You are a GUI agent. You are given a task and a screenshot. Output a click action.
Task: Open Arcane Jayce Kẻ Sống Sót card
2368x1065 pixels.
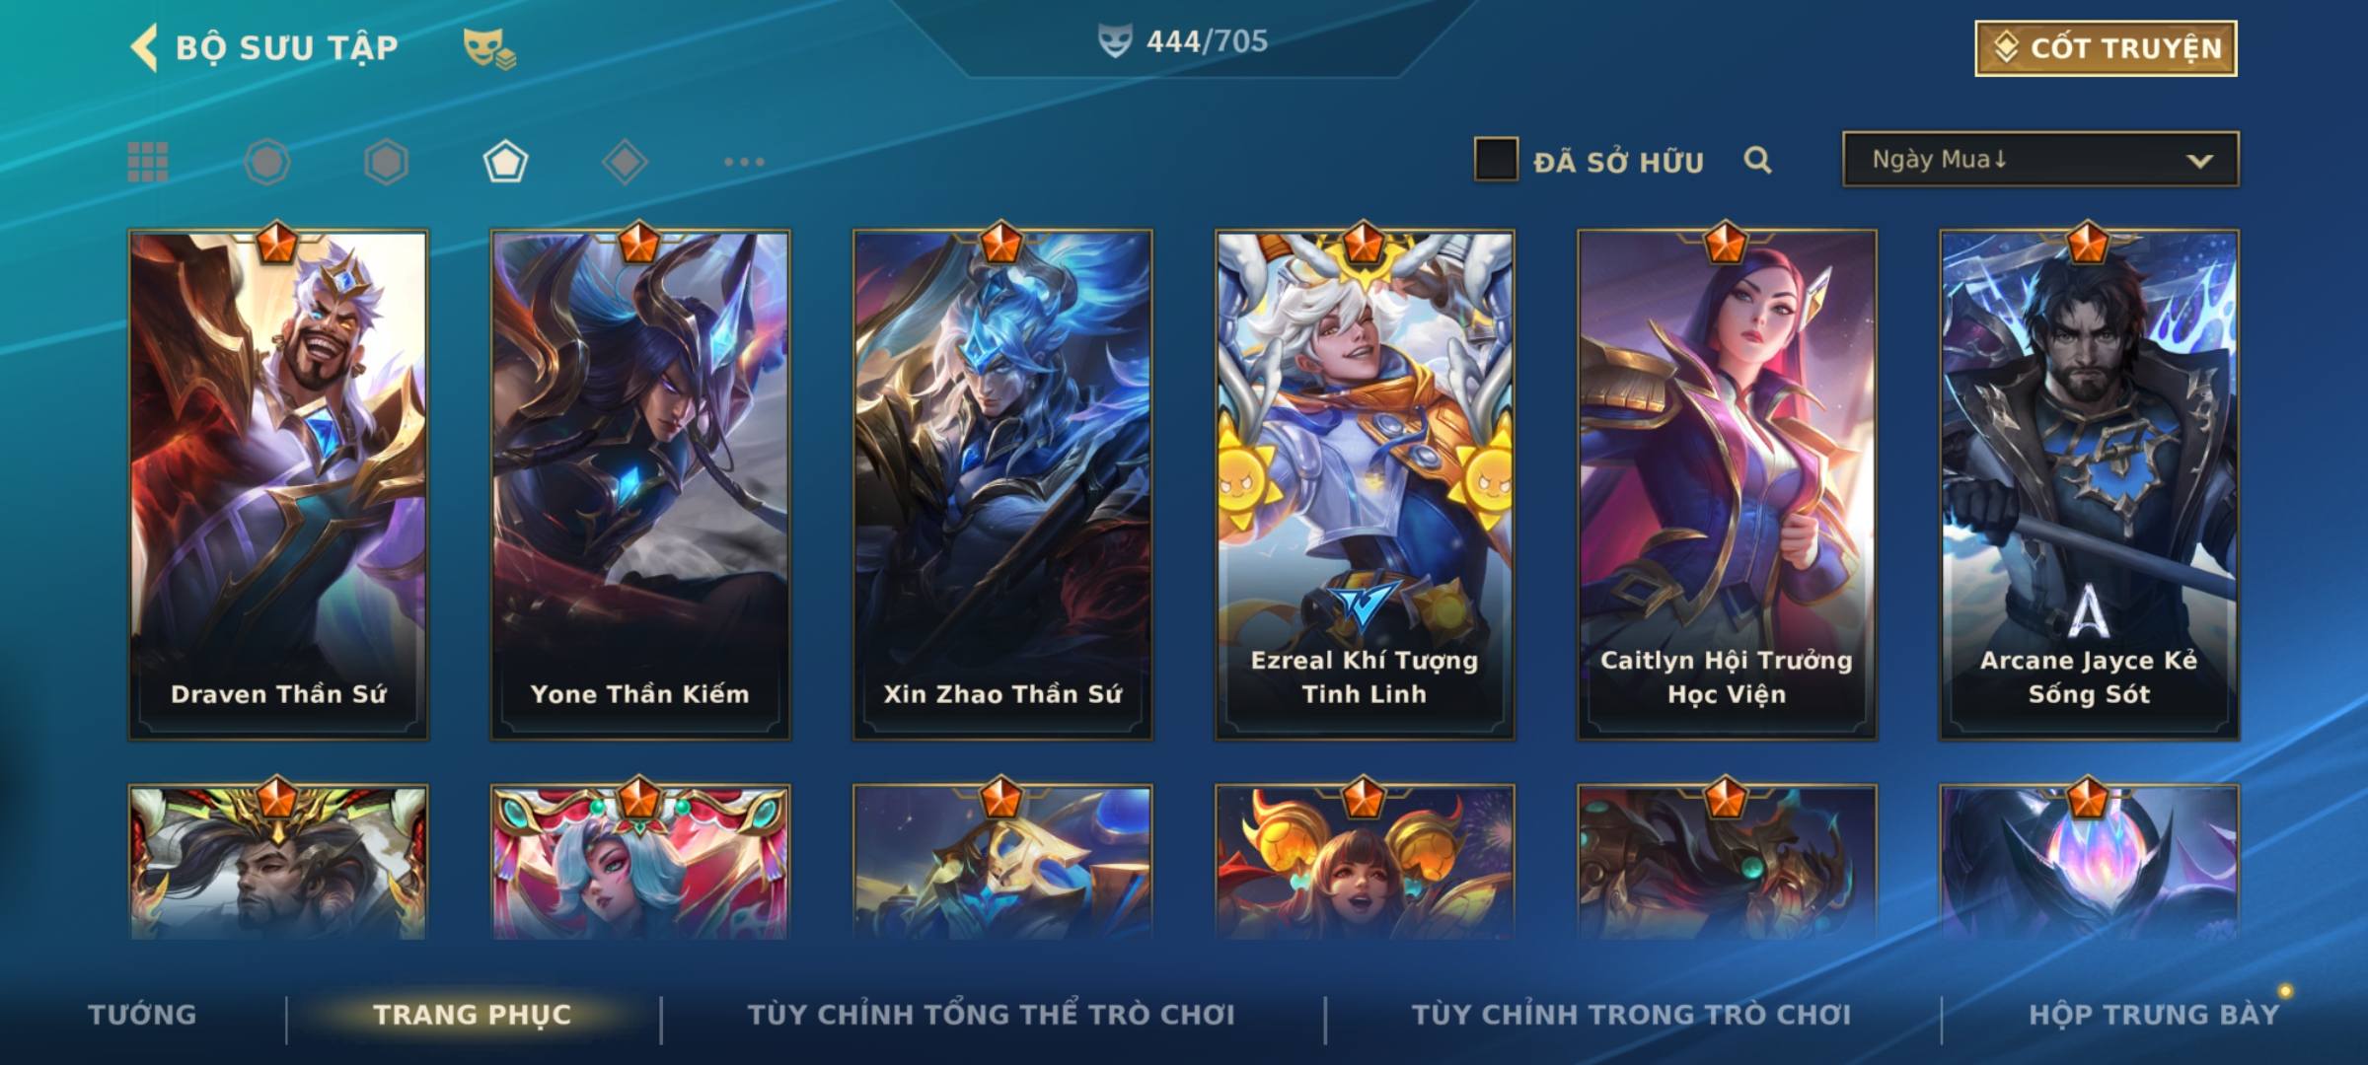2089,484
